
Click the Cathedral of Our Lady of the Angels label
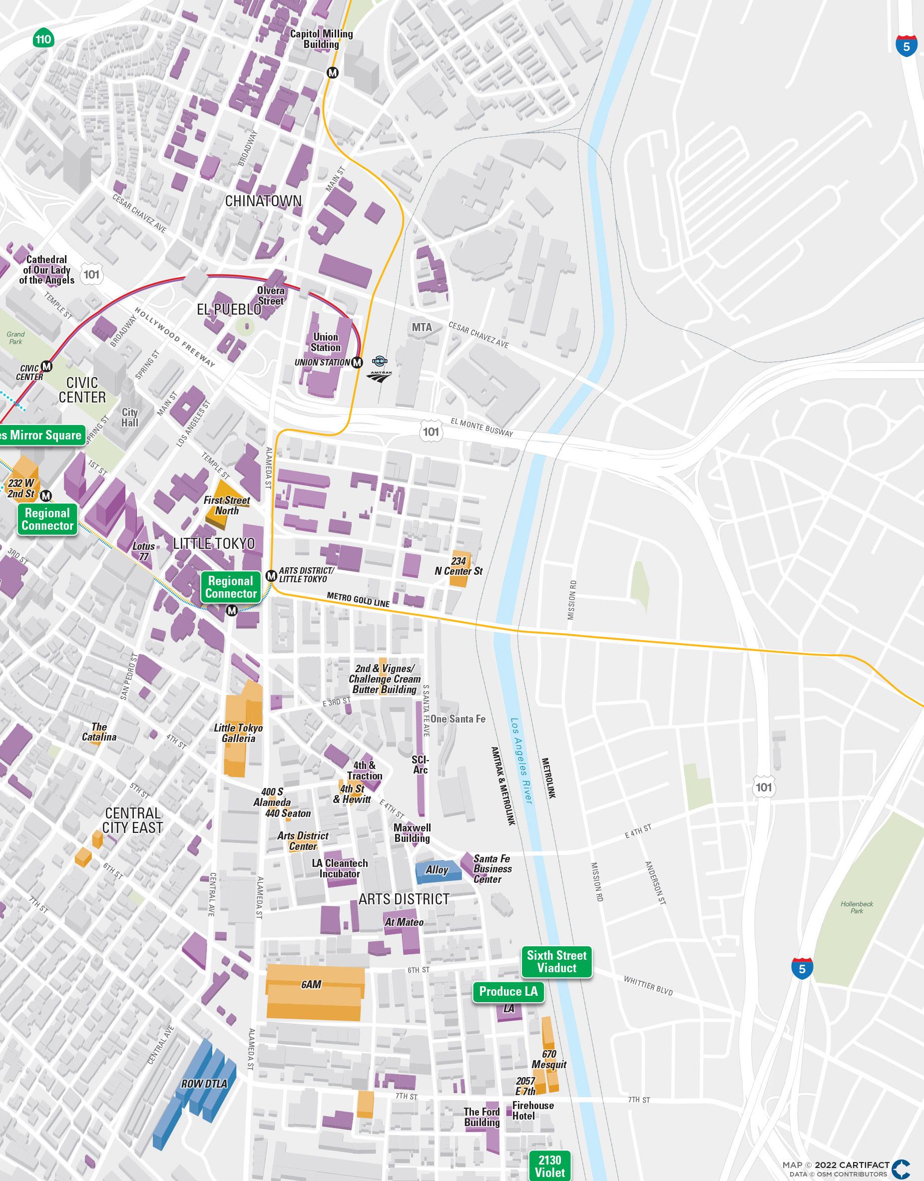coord(46,270)
